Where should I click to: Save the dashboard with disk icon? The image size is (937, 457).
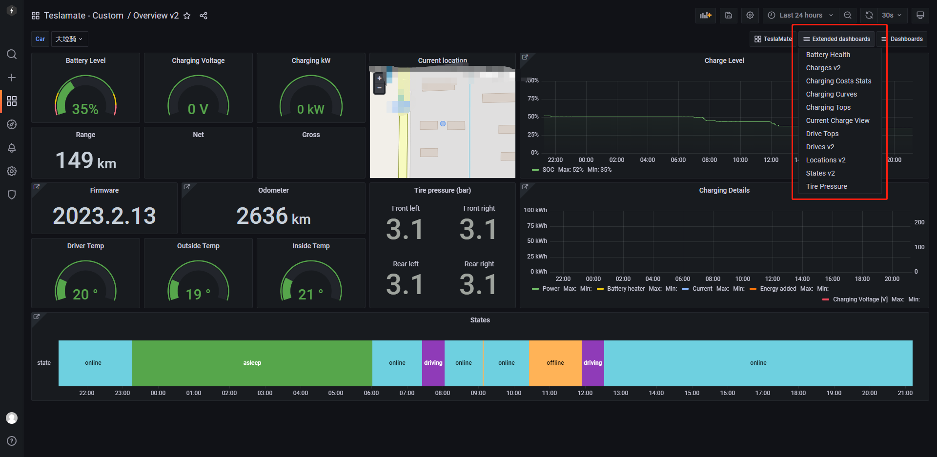pyautogui.click(x=728, y=15)
